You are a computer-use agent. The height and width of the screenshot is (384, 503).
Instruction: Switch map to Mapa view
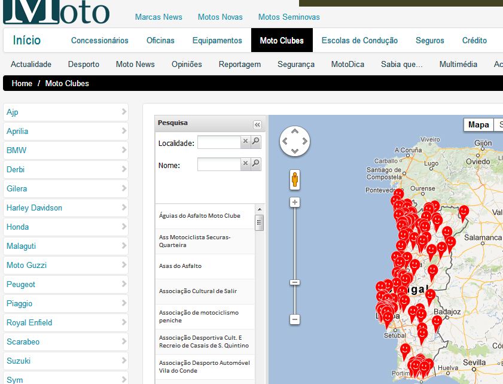pos(478,125)
